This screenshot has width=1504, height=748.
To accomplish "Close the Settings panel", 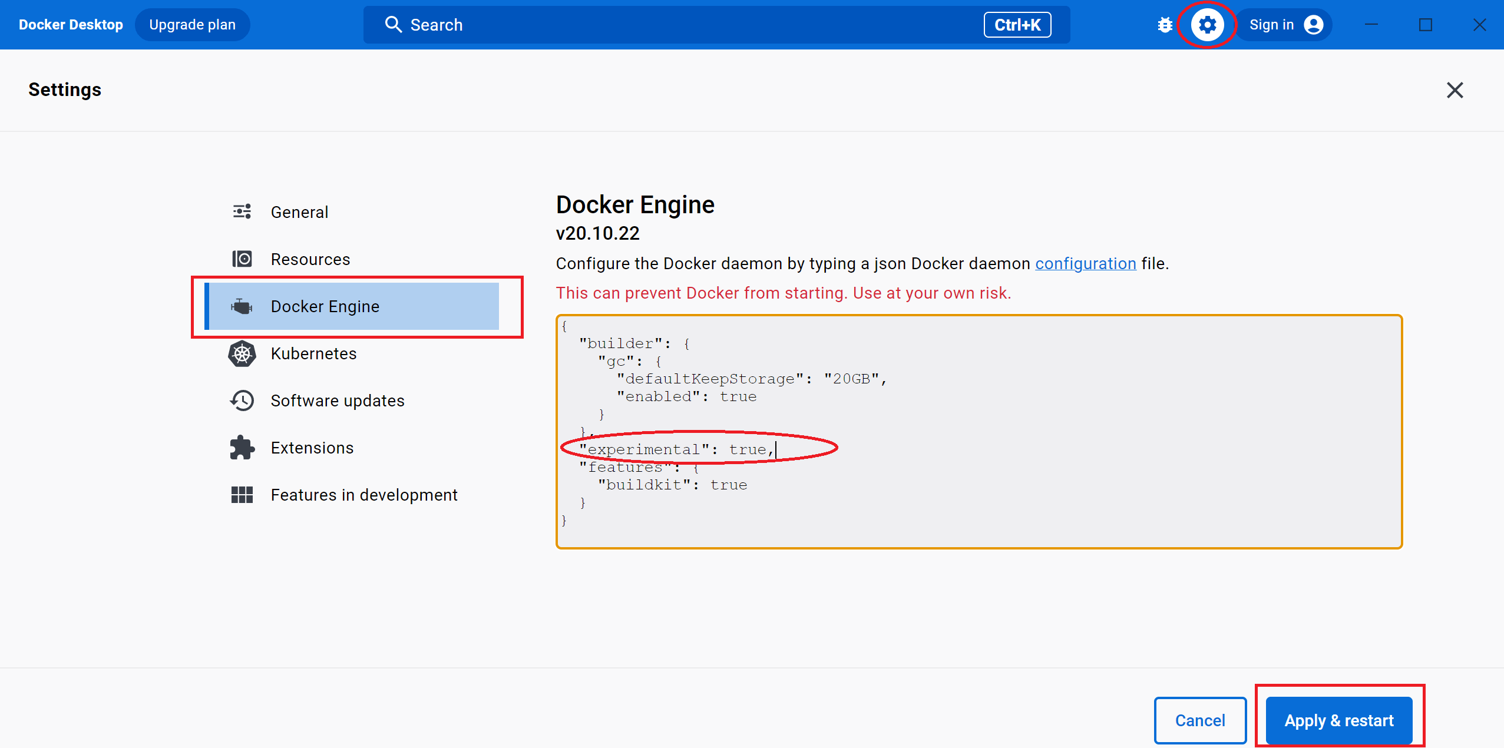I will tap(1455, 90).
